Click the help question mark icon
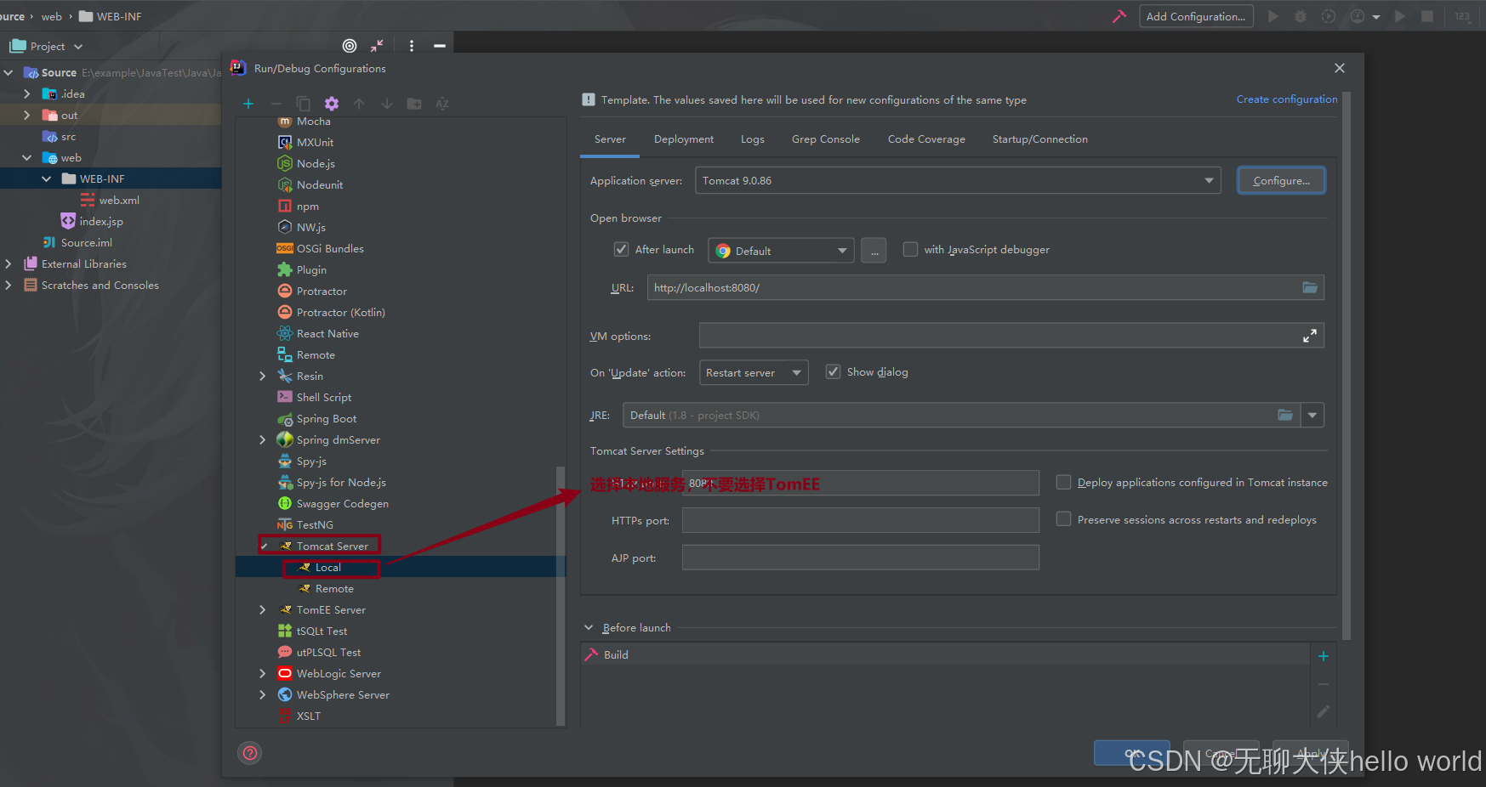 (250, 753)
